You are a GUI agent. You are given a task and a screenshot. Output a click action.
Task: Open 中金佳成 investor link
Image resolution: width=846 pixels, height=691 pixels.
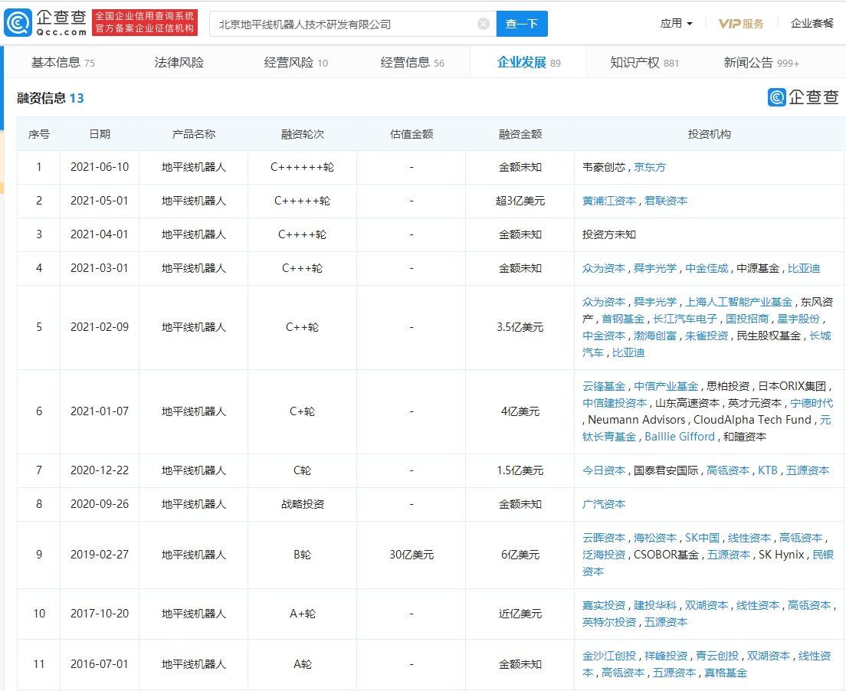[x=707, y=268]
